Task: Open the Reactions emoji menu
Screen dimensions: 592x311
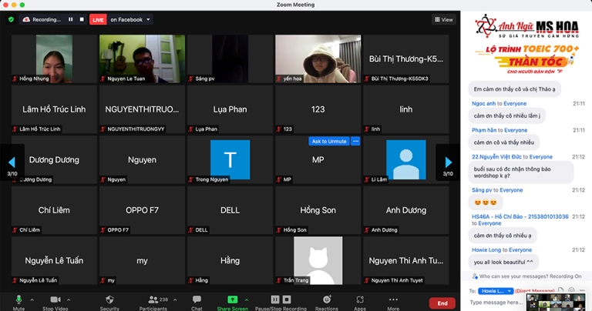Action: pos(326,299)
